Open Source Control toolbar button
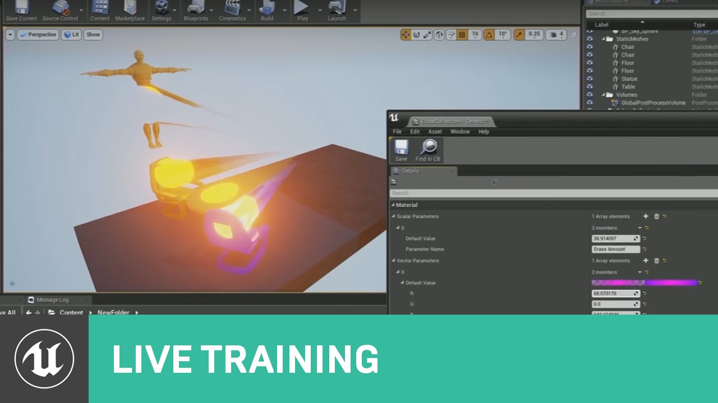This screenshot has width=718, height=403. pos(60,11)
